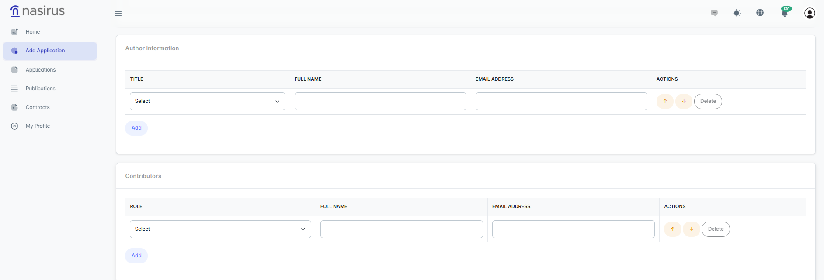Add another author row
Viewport: 824px width, 280px height.
tap(136, 128)
